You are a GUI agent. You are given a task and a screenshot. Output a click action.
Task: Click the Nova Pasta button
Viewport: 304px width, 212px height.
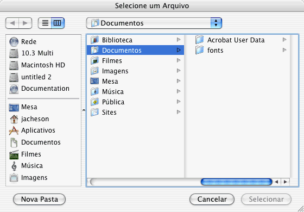[x=39, y=199]
